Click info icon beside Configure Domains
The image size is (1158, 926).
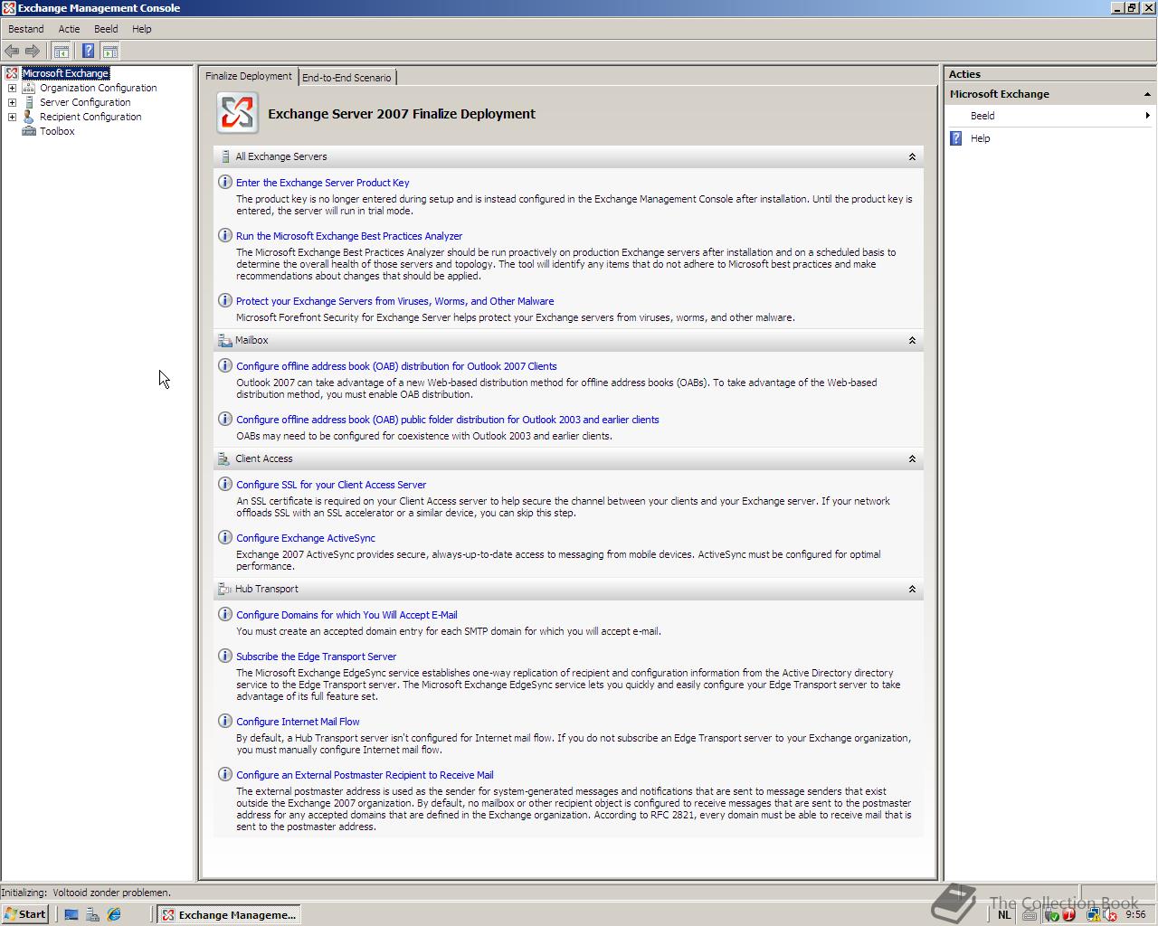click(225, 614)
